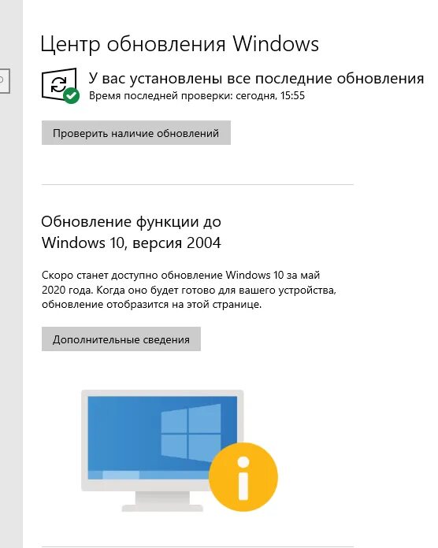Click the update status sync icon with checkmark

tap(60, 86)
